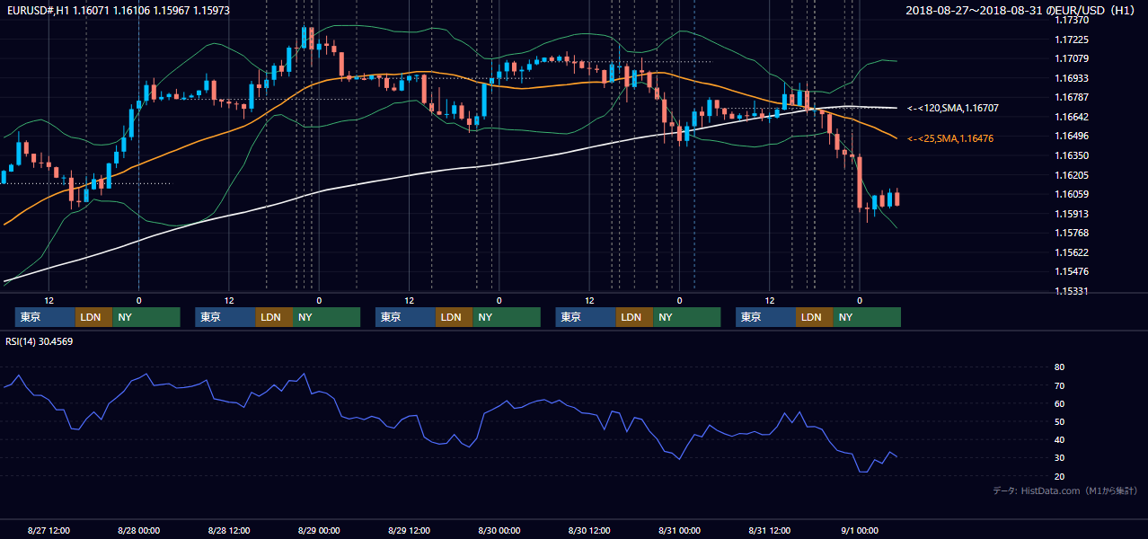The width and height of the screenshot is (1148, 539).
Task: Click the <-<120,SMA,1.16707 label
Action: (x=953, y=108)
